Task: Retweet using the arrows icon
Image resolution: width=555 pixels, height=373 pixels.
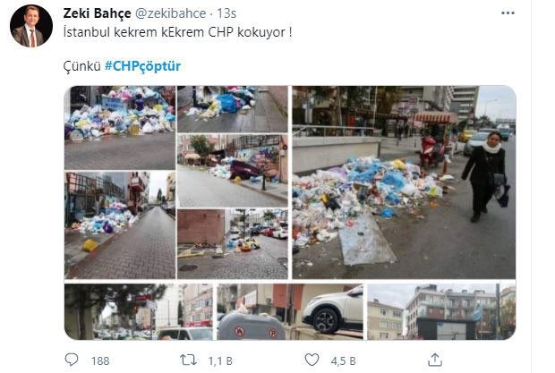Action: pyautogui.click(x=188, y=360)
